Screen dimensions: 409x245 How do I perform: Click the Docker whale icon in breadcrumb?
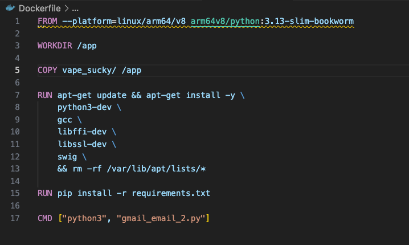[10, 8]
